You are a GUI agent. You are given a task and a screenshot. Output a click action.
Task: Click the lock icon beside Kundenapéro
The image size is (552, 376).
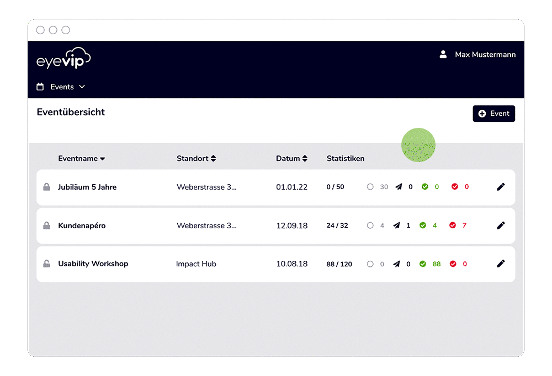(x=47, y=225)
